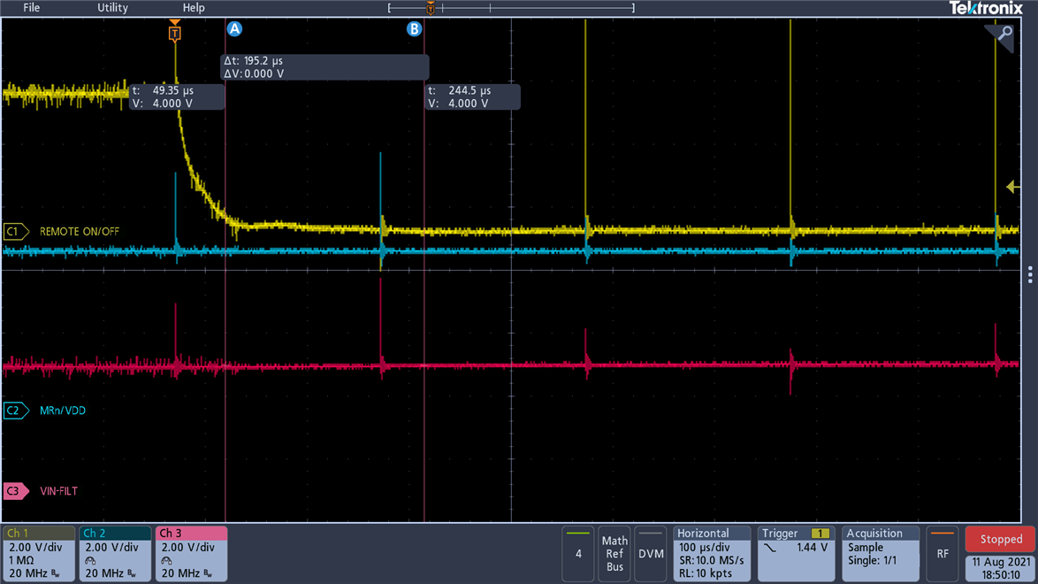1038x584 pixels.
Task: Click the cursor B readout box
Action: point(473,96)
